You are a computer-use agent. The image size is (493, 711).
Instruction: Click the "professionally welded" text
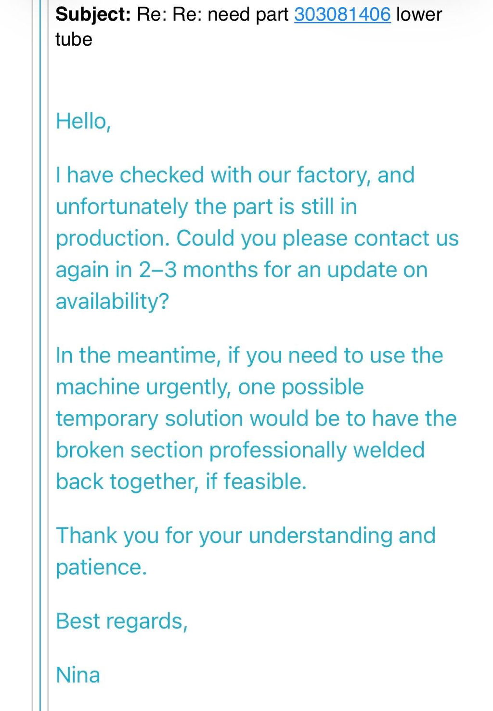tap(317, 451)
